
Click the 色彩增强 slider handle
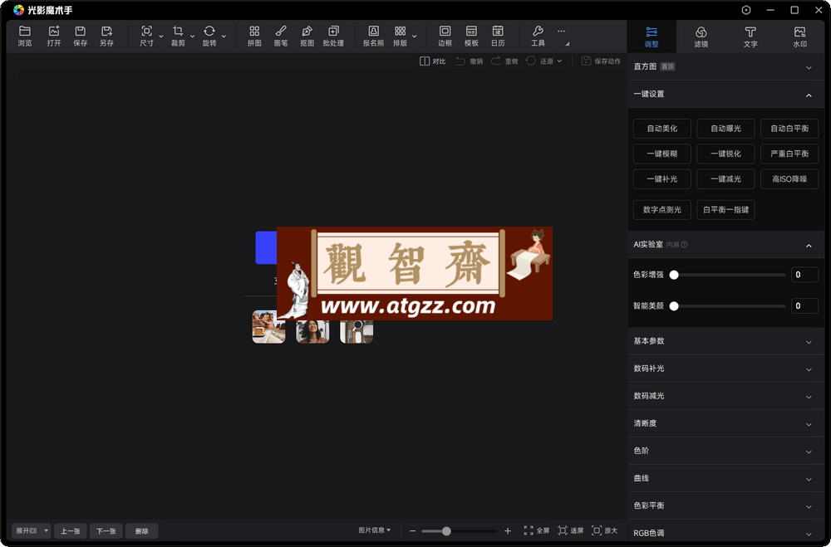(674, 275)
